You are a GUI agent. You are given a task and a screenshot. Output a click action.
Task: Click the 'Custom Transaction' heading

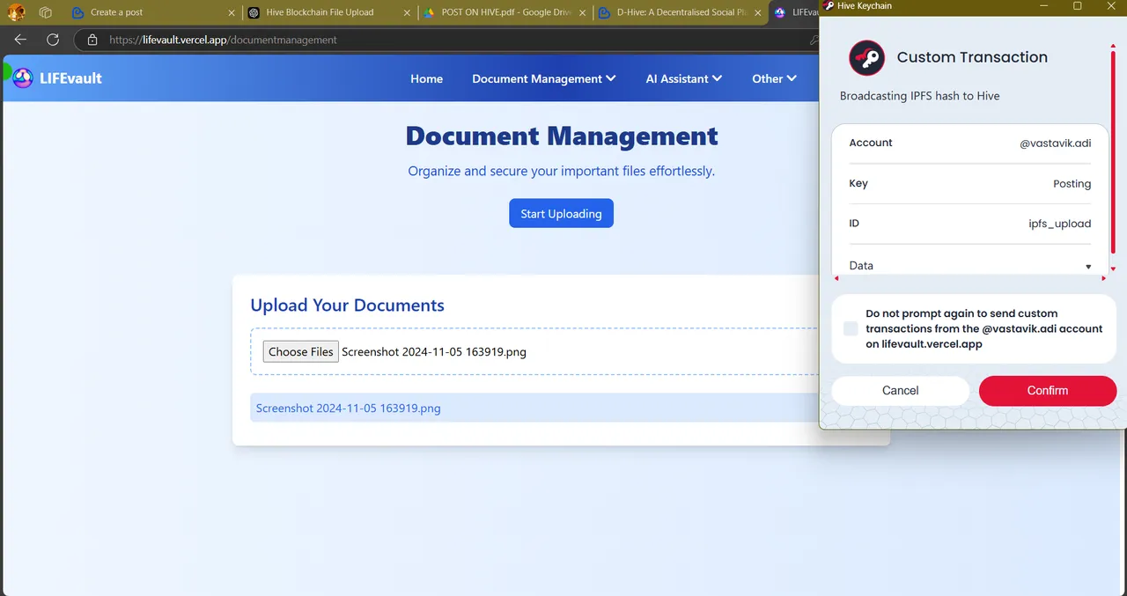click(x=972, y=57)
